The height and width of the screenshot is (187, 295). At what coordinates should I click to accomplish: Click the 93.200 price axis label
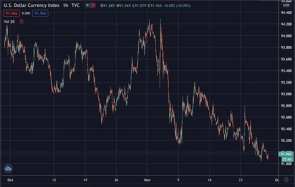[x=286, y=82]
